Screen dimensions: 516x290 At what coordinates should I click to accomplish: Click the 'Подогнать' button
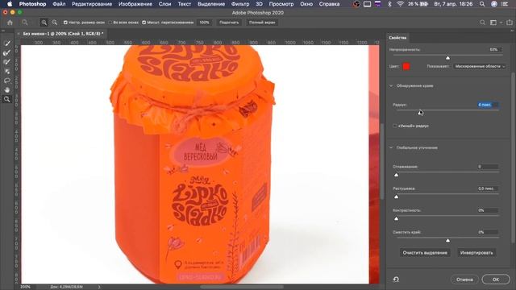pos(229,23)
